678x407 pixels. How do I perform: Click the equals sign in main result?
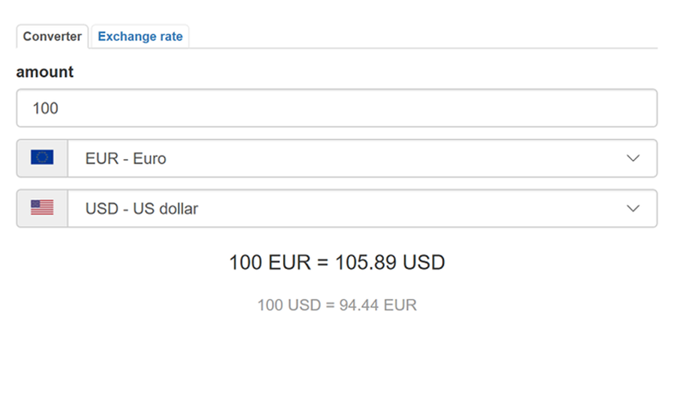(322, 262)
